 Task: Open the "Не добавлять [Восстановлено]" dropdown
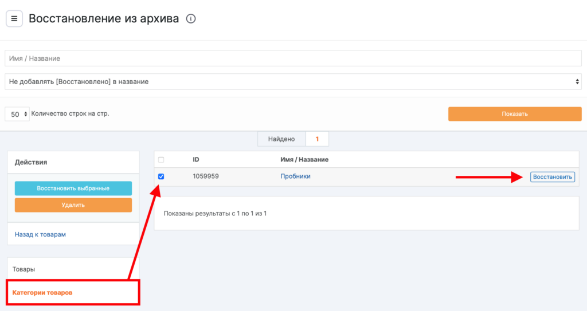coord(293,82)
